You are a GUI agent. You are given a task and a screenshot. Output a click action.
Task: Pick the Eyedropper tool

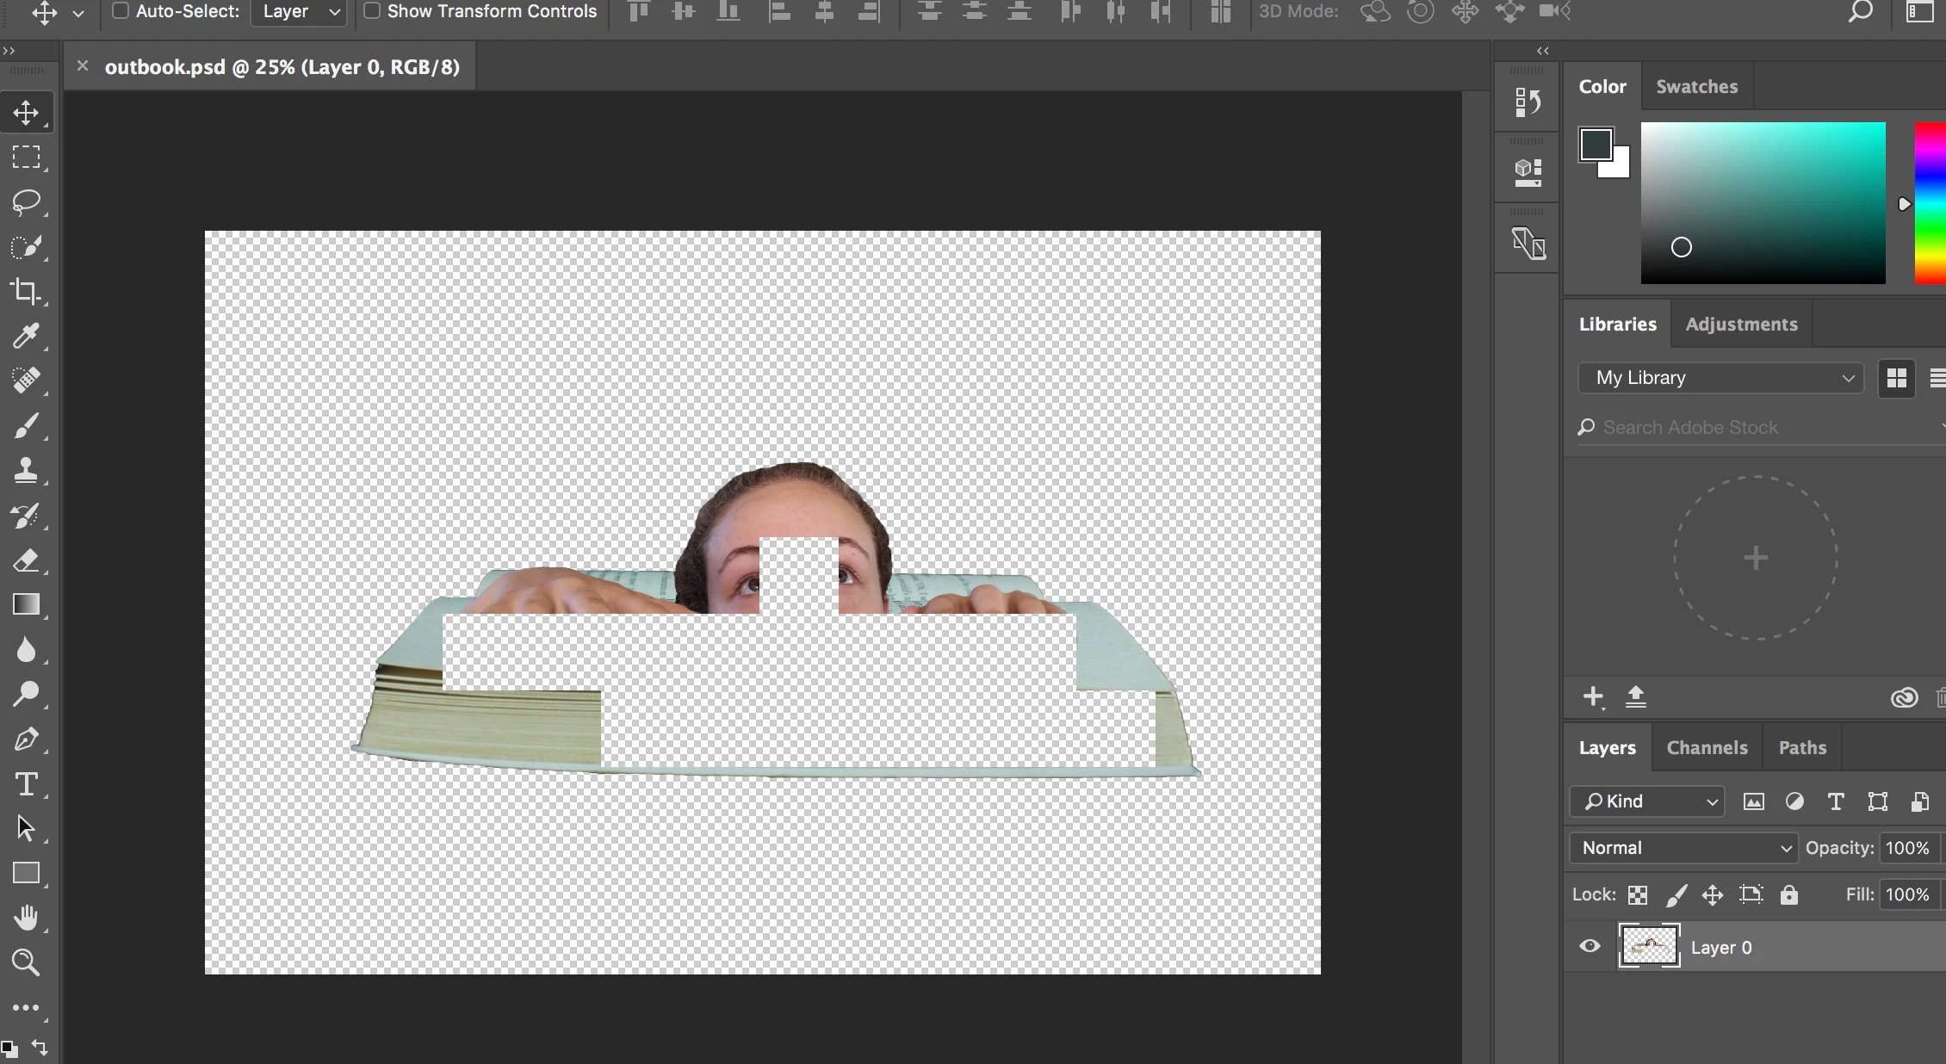[26, 336]
